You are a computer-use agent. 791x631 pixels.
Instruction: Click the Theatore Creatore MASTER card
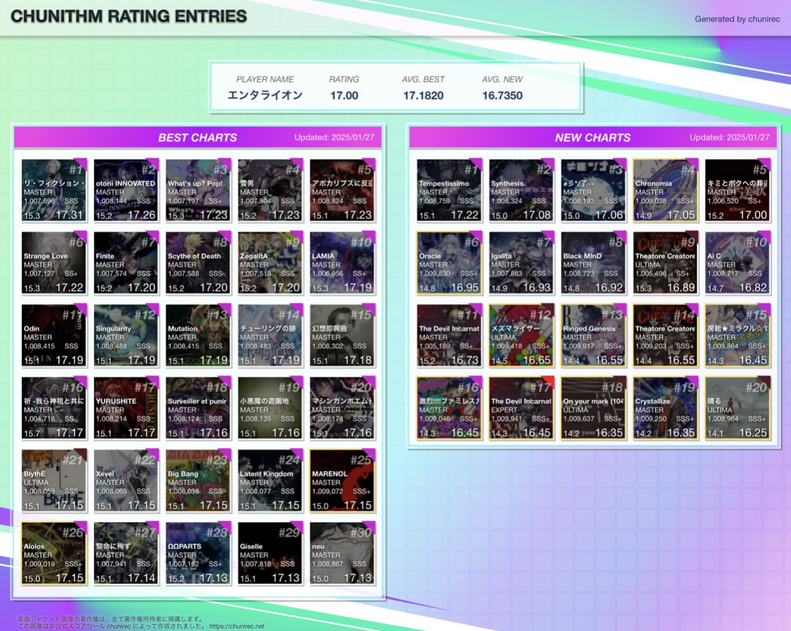pyautogui.click(x=665, y=335)
